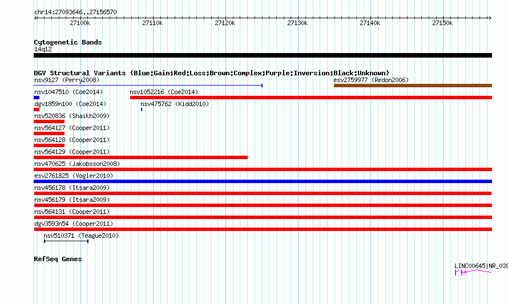
Task: Click the 14q12 band label
Action: pyautogui.click(x=43, y=49)
